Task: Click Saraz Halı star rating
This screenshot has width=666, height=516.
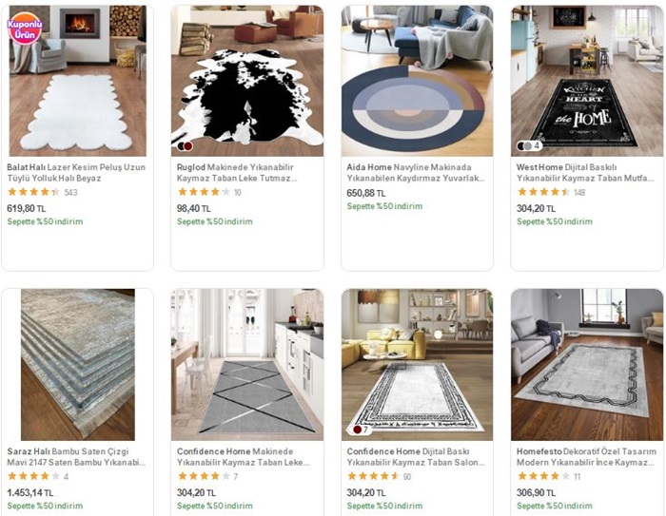Action: tap(33, 476)
